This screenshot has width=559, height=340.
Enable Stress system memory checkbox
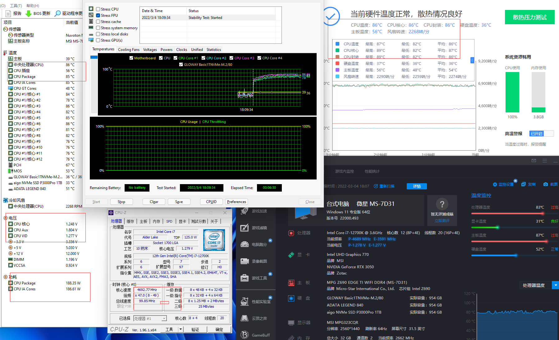[98, 28]
